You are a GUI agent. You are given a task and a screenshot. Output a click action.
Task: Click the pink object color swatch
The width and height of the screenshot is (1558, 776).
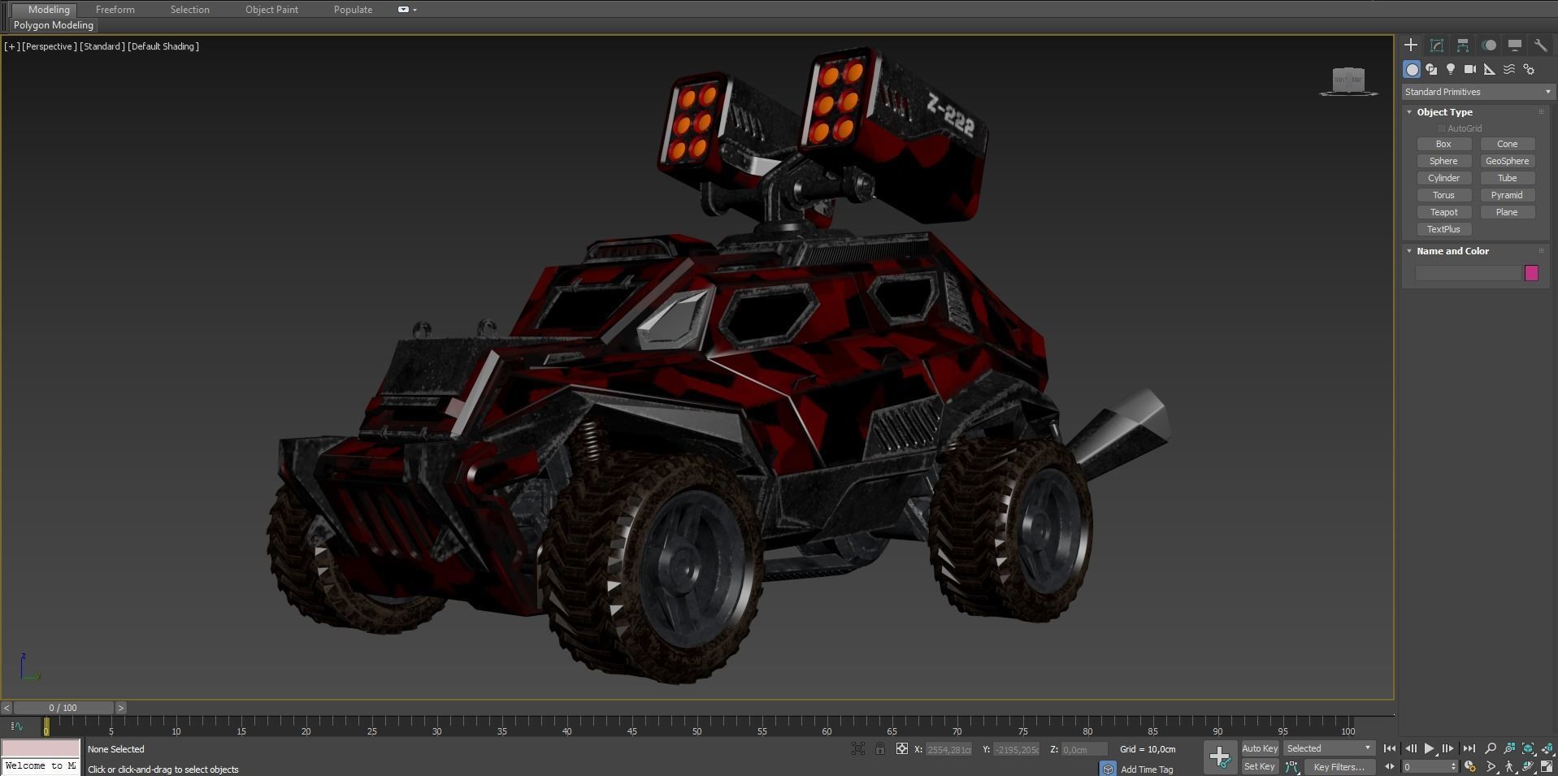coord(1531,273)
